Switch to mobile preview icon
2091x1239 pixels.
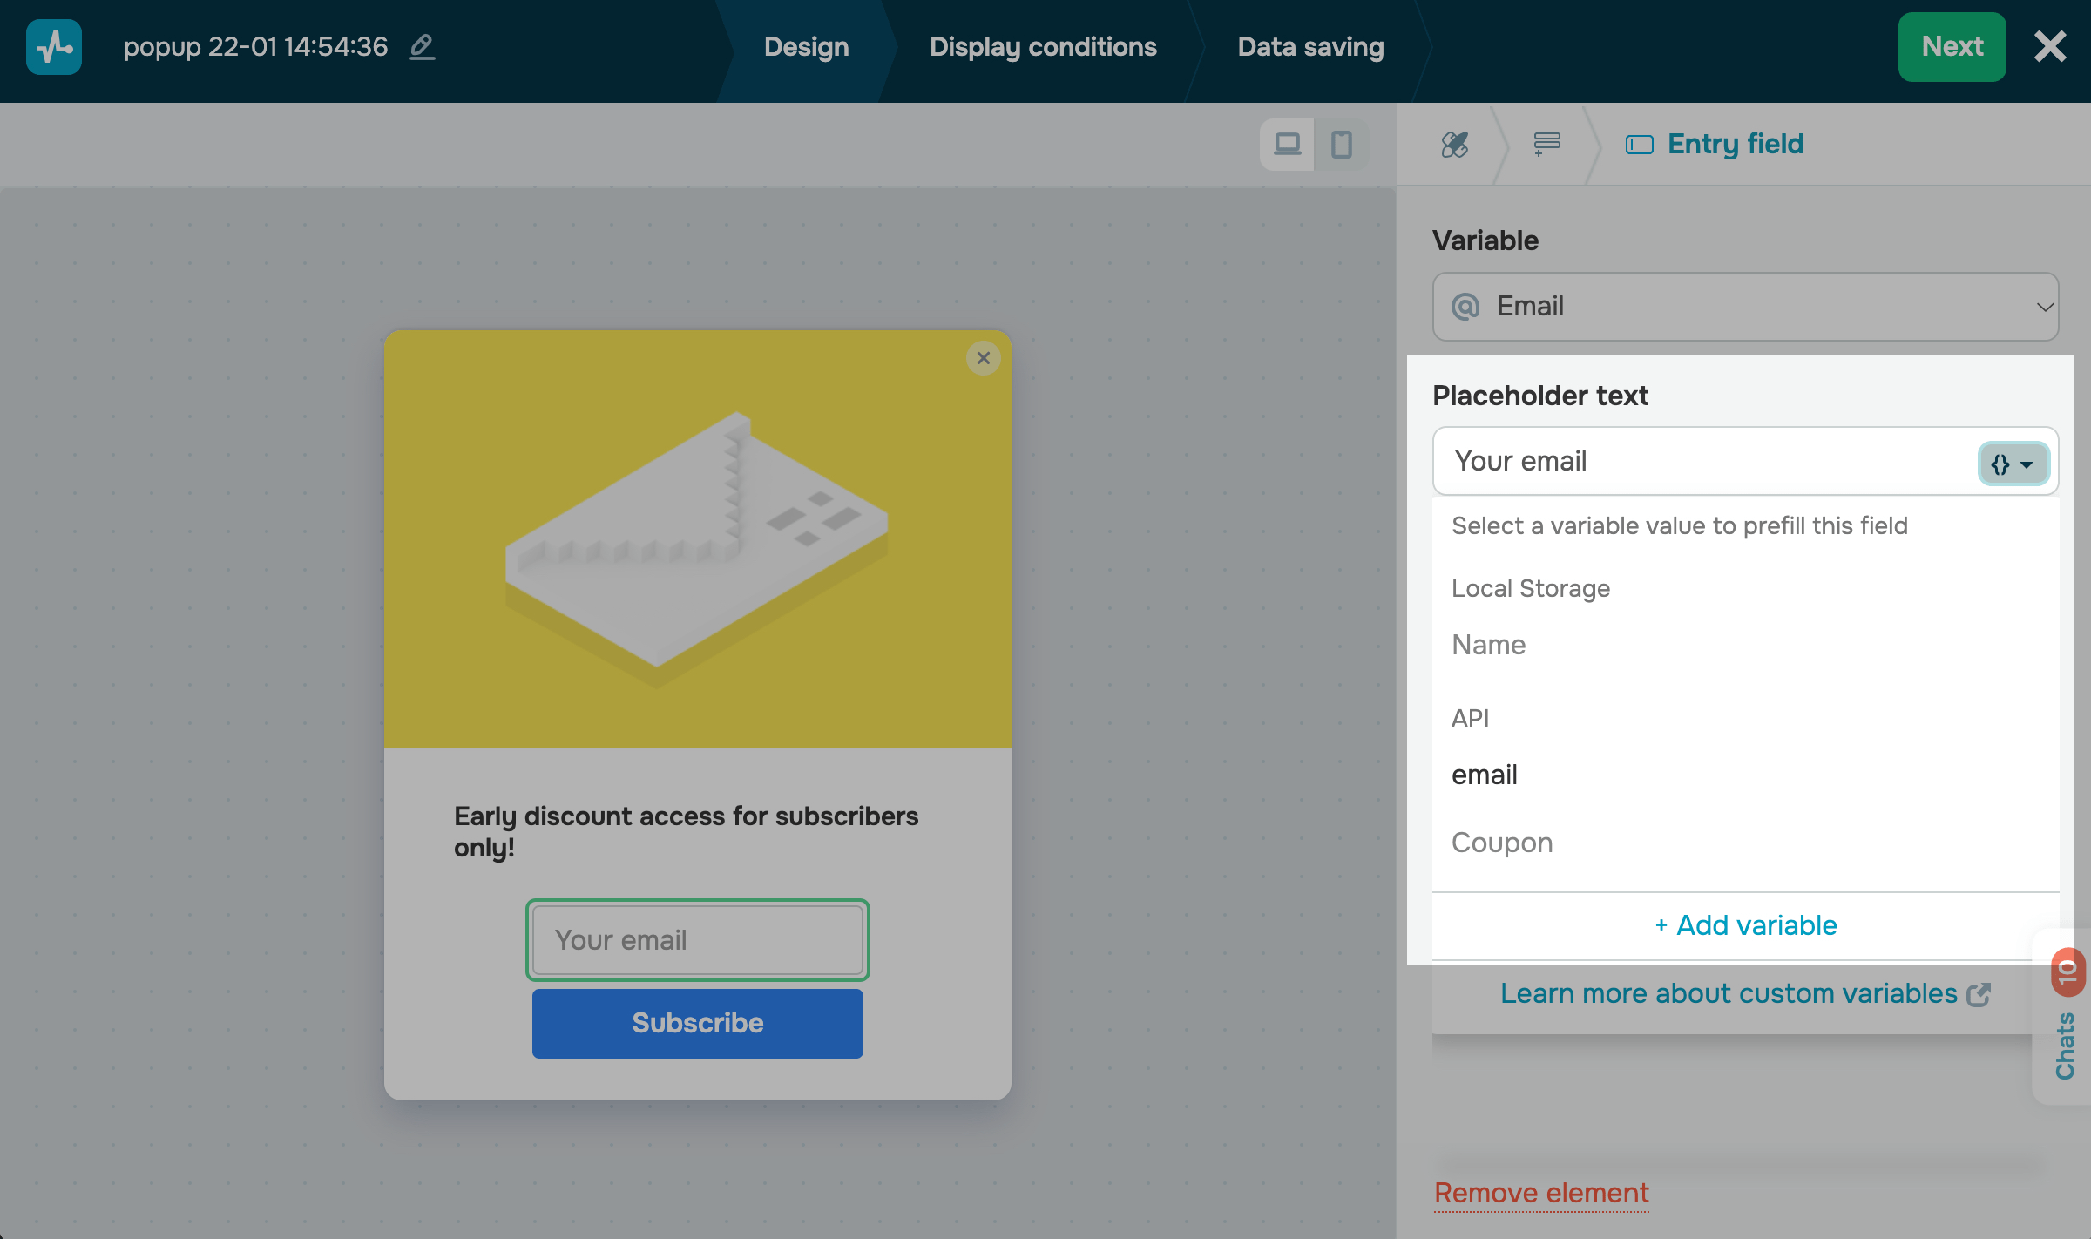[1342, 144]
